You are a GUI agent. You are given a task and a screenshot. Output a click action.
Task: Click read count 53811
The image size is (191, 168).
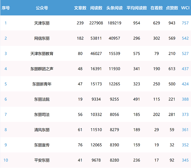click(96, 38)
